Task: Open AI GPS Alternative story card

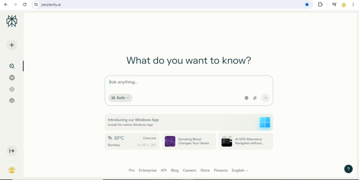Action: pyautogui.click(x=245, y=141)
